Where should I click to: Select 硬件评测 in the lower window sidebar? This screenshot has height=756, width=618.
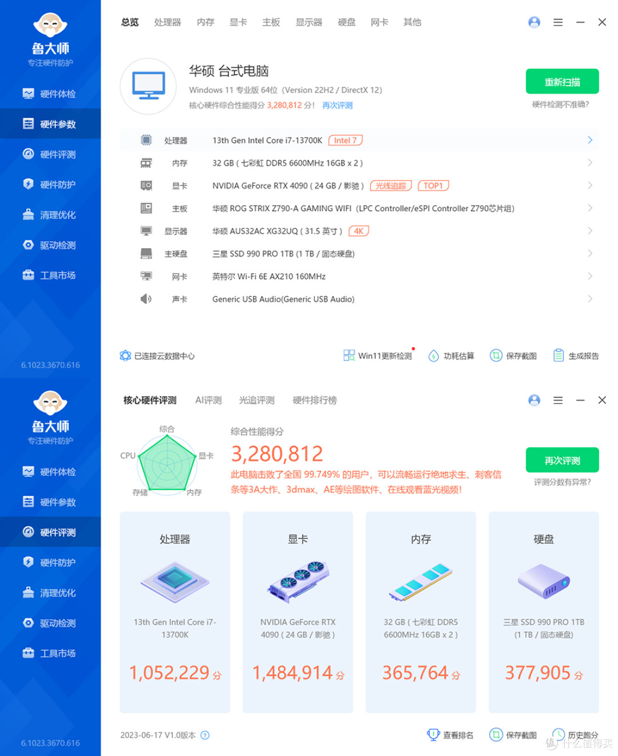pyautogui.click(x=50, y=532)
